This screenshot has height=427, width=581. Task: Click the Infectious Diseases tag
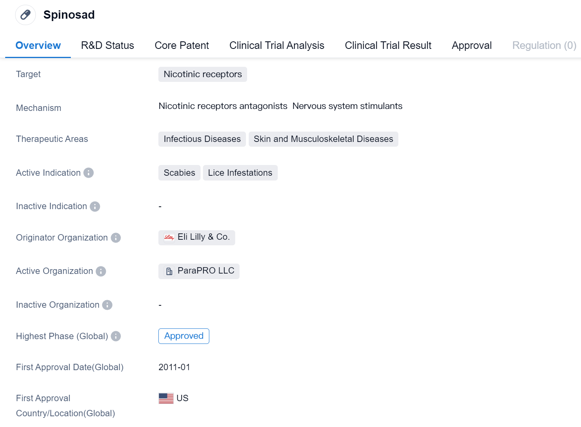click(x=202, y=139)
